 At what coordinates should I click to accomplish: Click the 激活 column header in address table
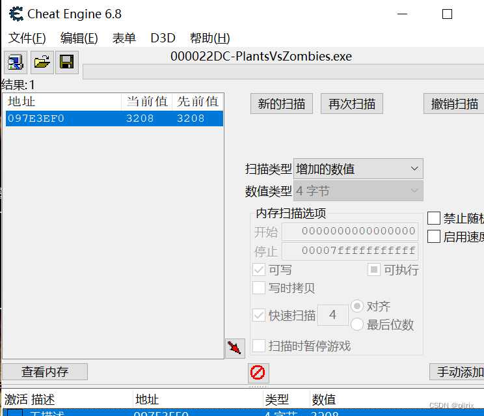(x=16, y=399)
